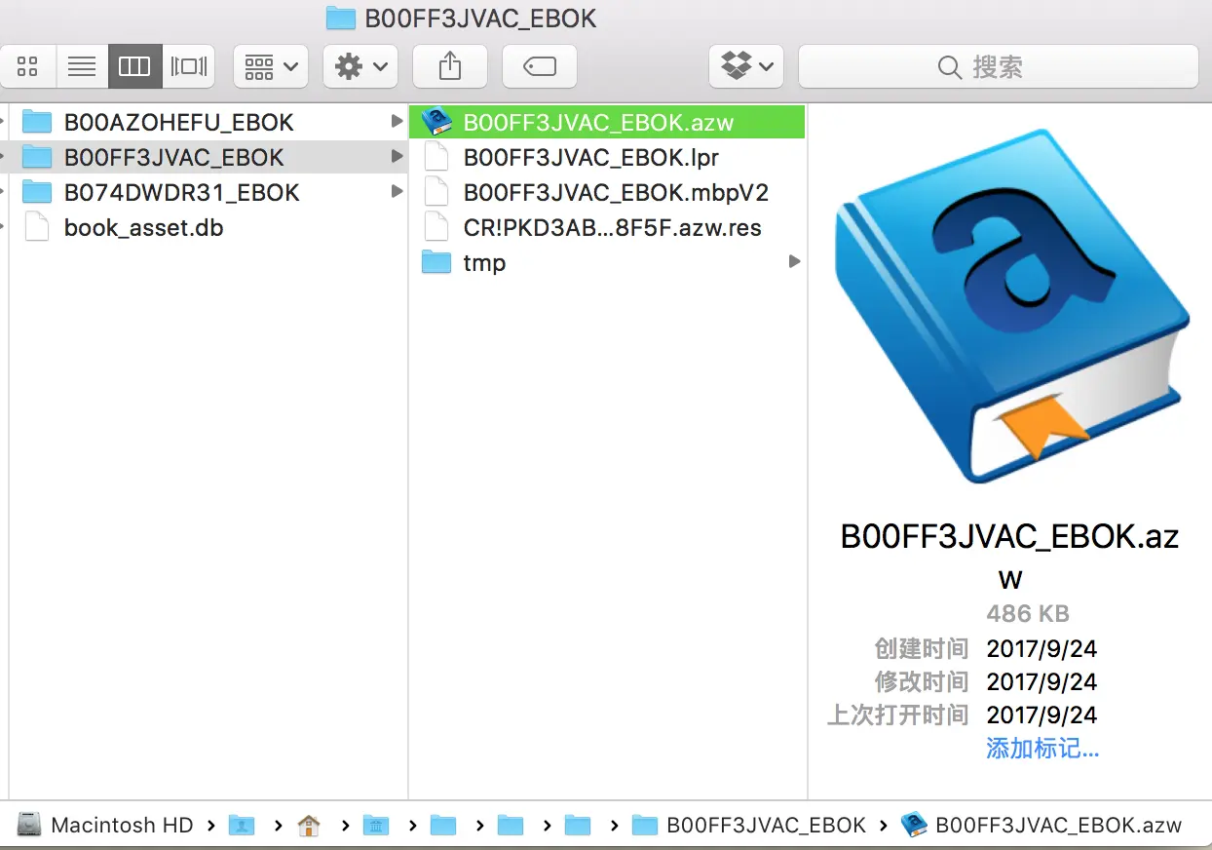Click the .mbpV2 file's document icon

point(437,192)
